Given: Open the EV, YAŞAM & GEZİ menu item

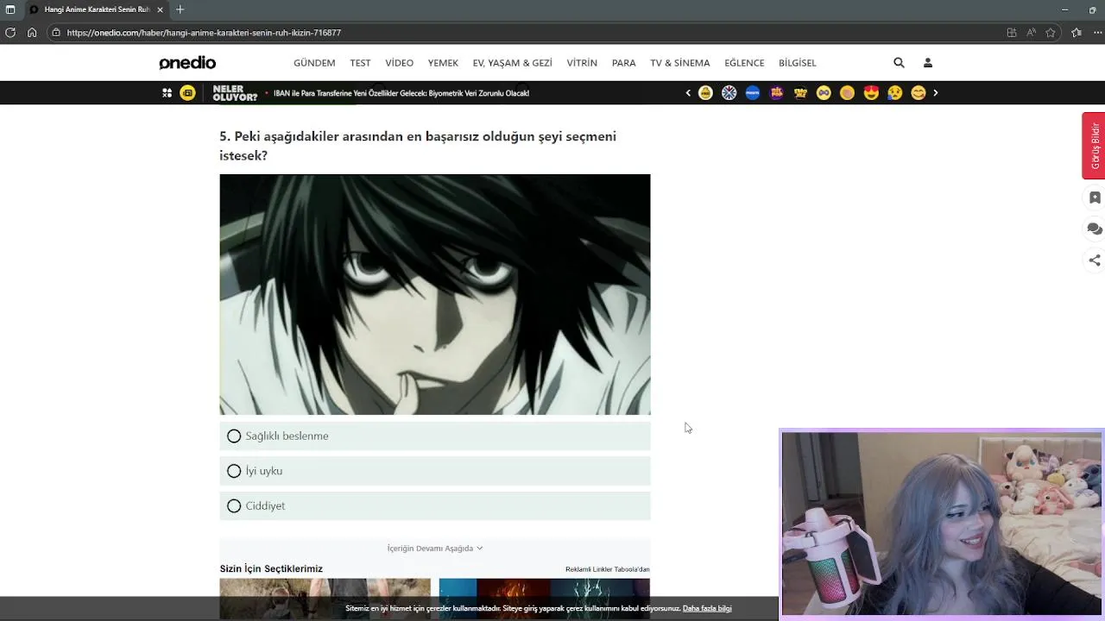Looking at the screenshot, I should [x=513, y=63].
